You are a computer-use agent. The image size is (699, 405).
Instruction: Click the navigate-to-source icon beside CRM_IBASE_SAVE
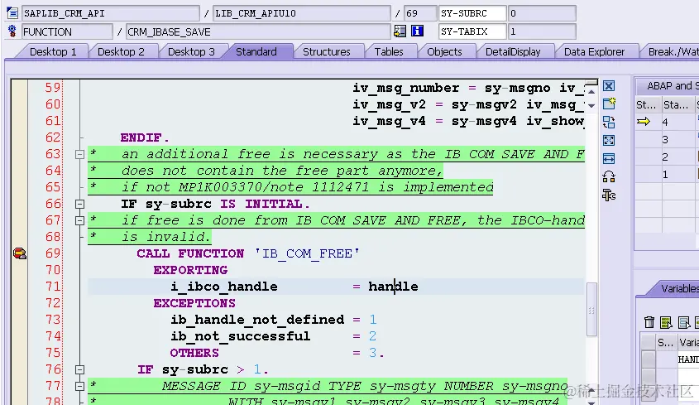[x=400, y=31]
